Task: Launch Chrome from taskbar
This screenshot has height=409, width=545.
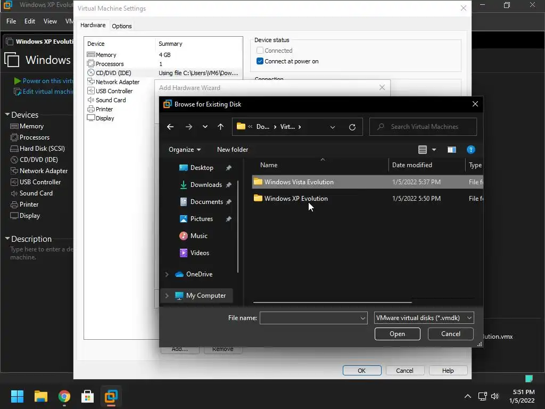Action: click(x=64, y=396)
